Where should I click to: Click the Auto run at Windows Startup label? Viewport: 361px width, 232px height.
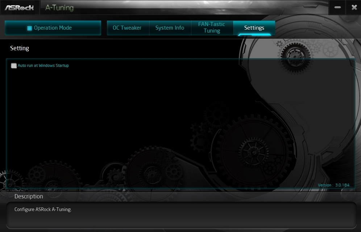coord(43,65)
